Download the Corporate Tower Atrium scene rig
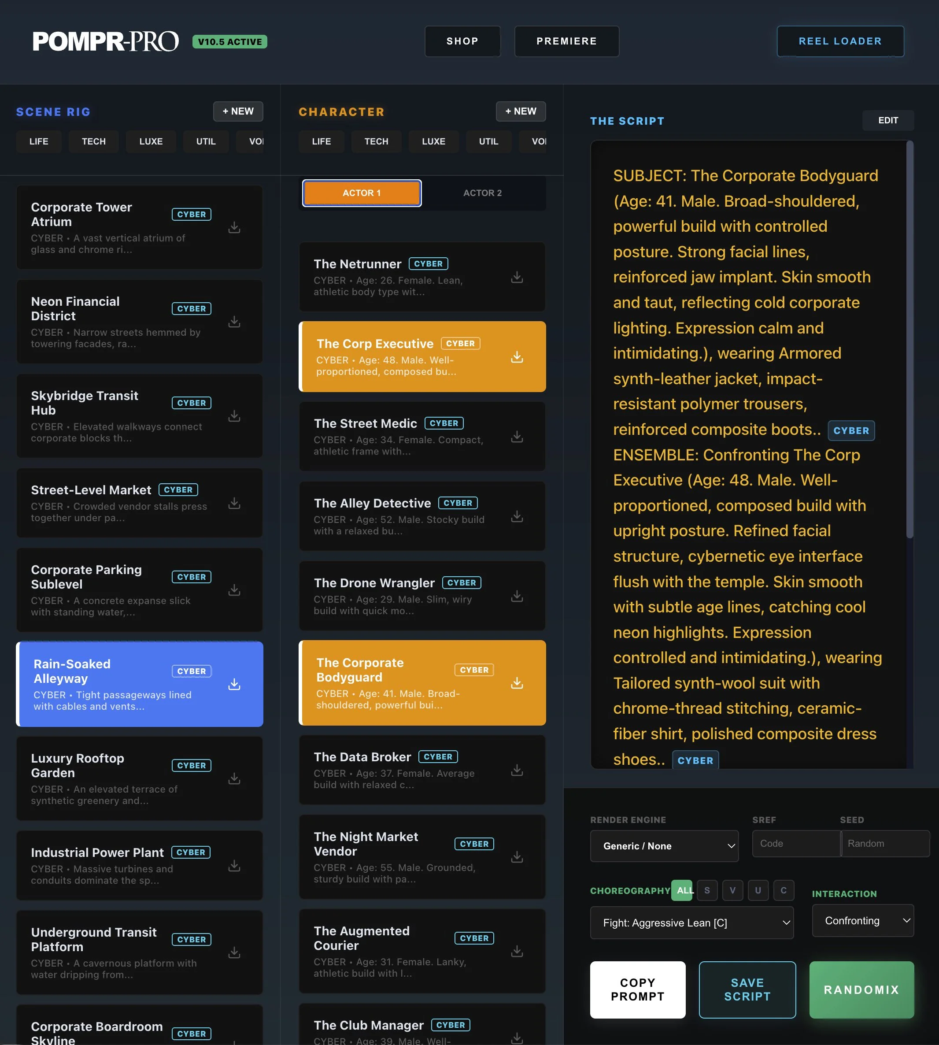 (235, 227)
